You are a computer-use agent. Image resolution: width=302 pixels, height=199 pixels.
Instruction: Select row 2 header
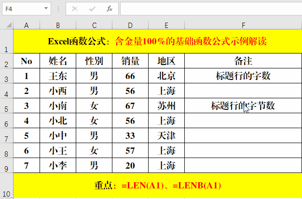7,61
